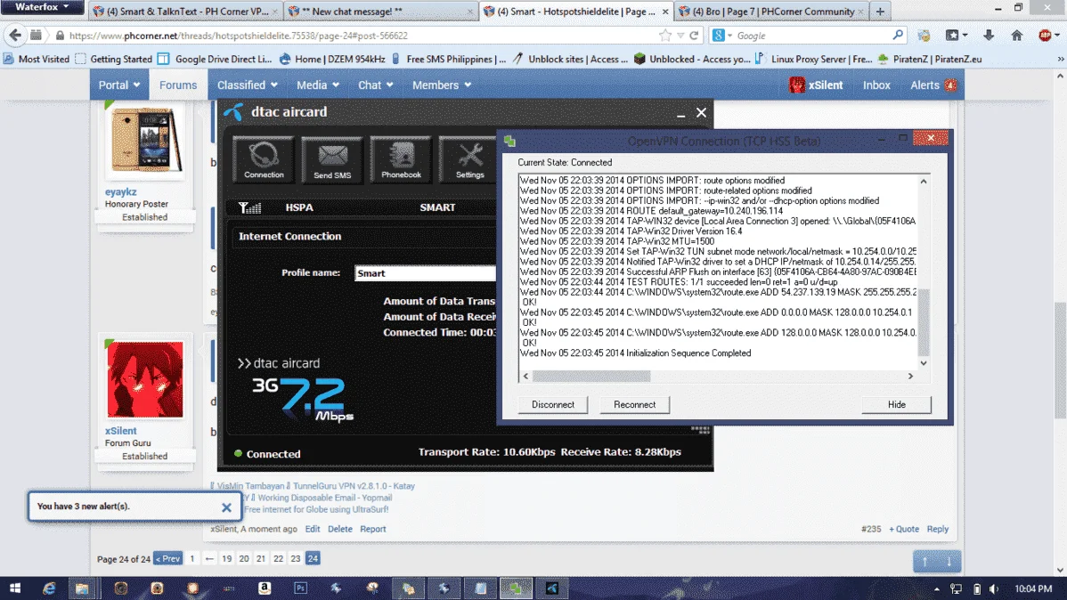Image resolution: width=1067 pixels, height=600 pixels.
Task: Open Settings in dtac aircard
Action: click(x=469, y=159)
